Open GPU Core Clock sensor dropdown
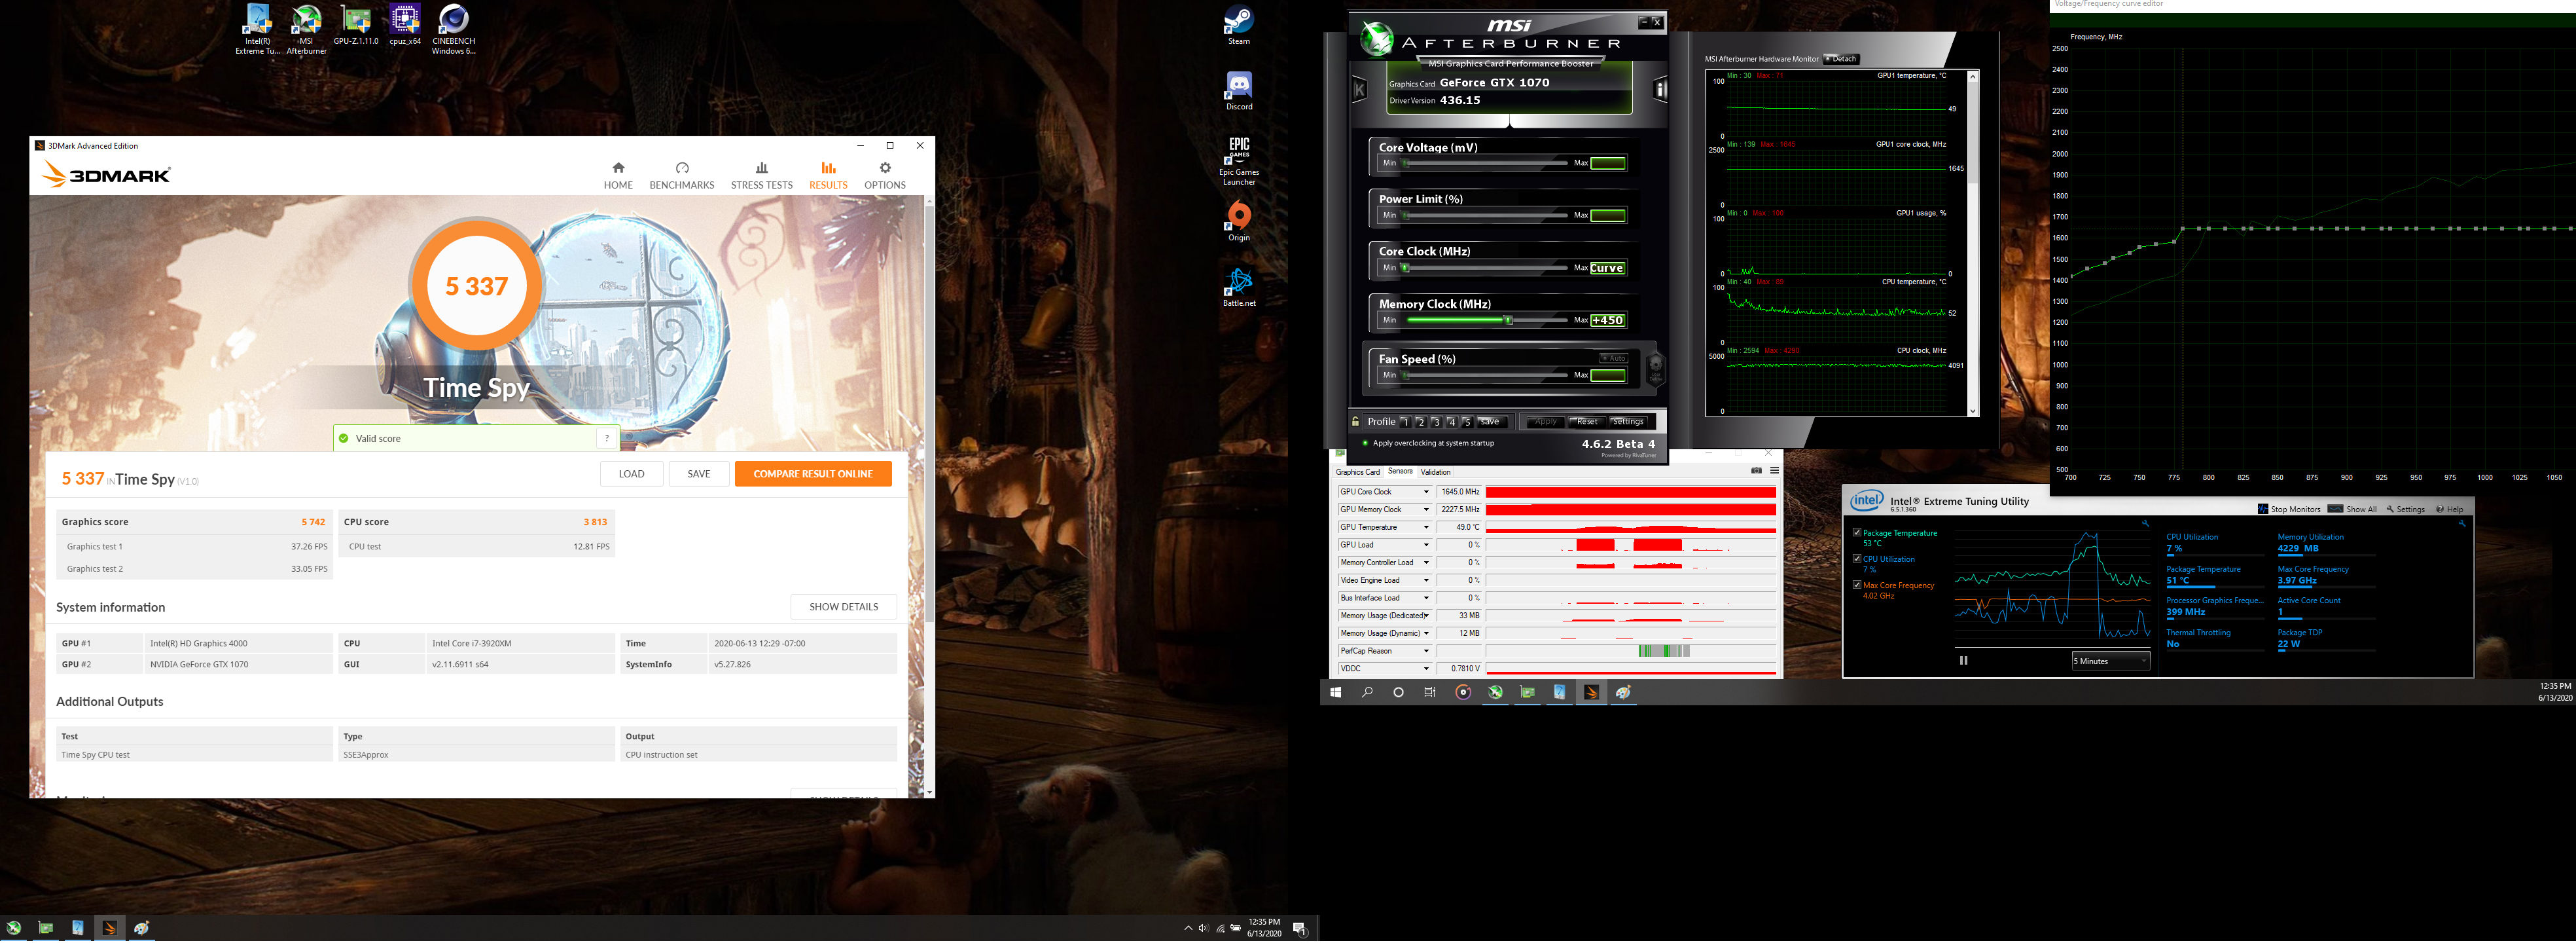The height and width of the screenshot is (943, 2576). (1426, 492)
